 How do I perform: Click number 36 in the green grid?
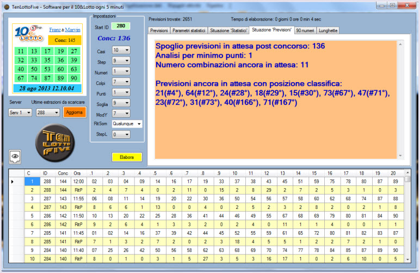click(x=61, y=60)
